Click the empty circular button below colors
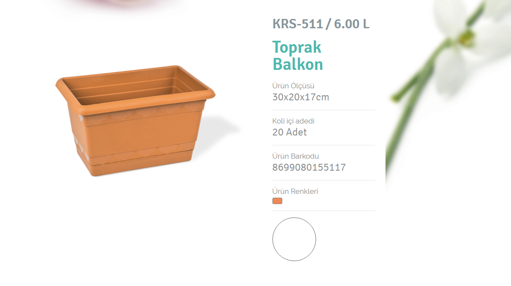 (294, 239)
